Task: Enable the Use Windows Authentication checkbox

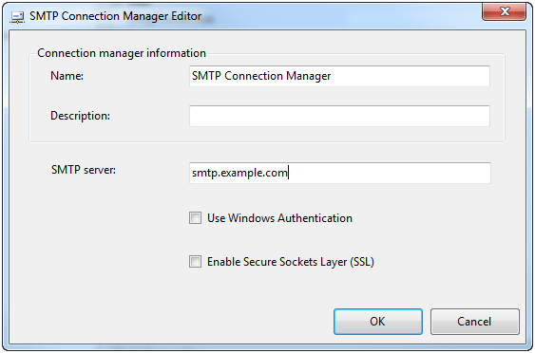Action: pos(195,218)
